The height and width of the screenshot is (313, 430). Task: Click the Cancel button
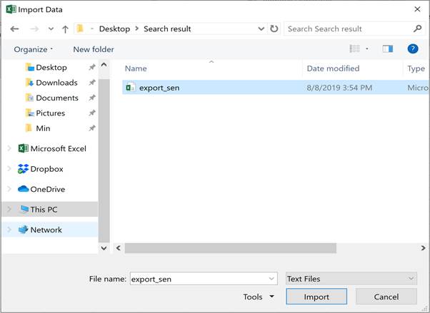tap(386, 297)
